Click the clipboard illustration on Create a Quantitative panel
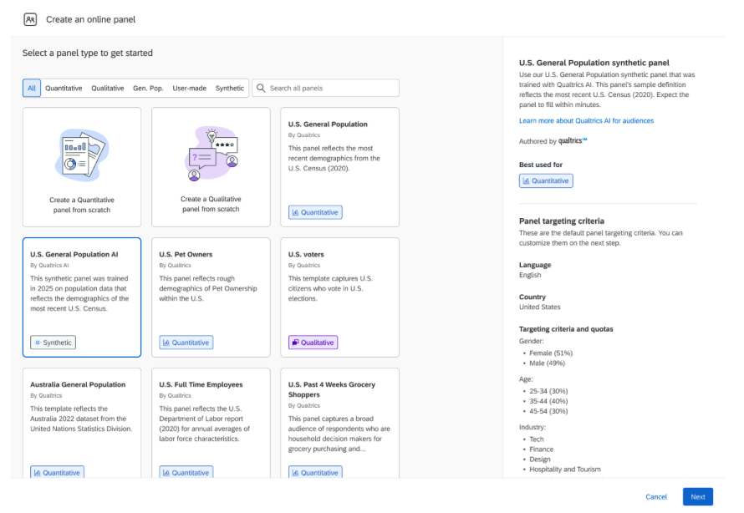Screen dimensions: 744x513 click(x=81, y=155)
